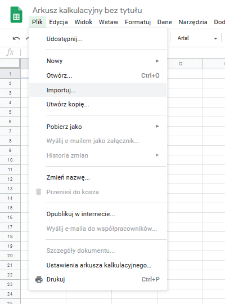225x304 pixels.
Task: Select Importuj... from the file menu
Action: click(x=98, y=90)
